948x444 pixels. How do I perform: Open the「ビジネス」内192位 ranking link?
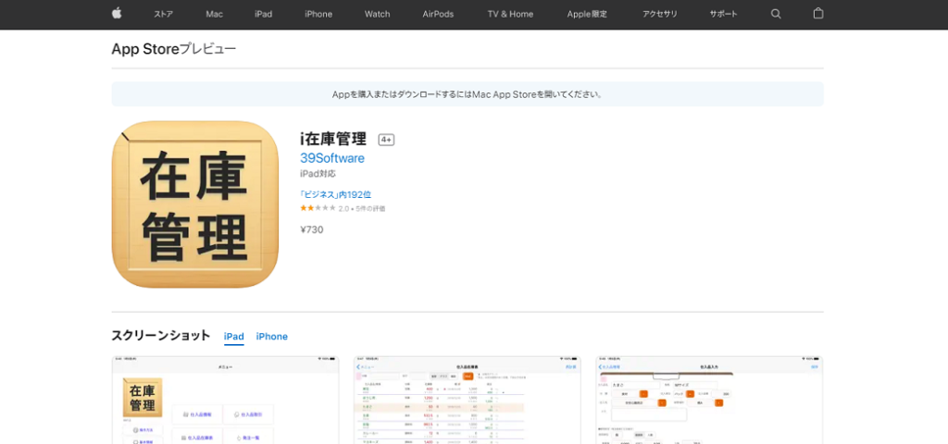(335, 194)
